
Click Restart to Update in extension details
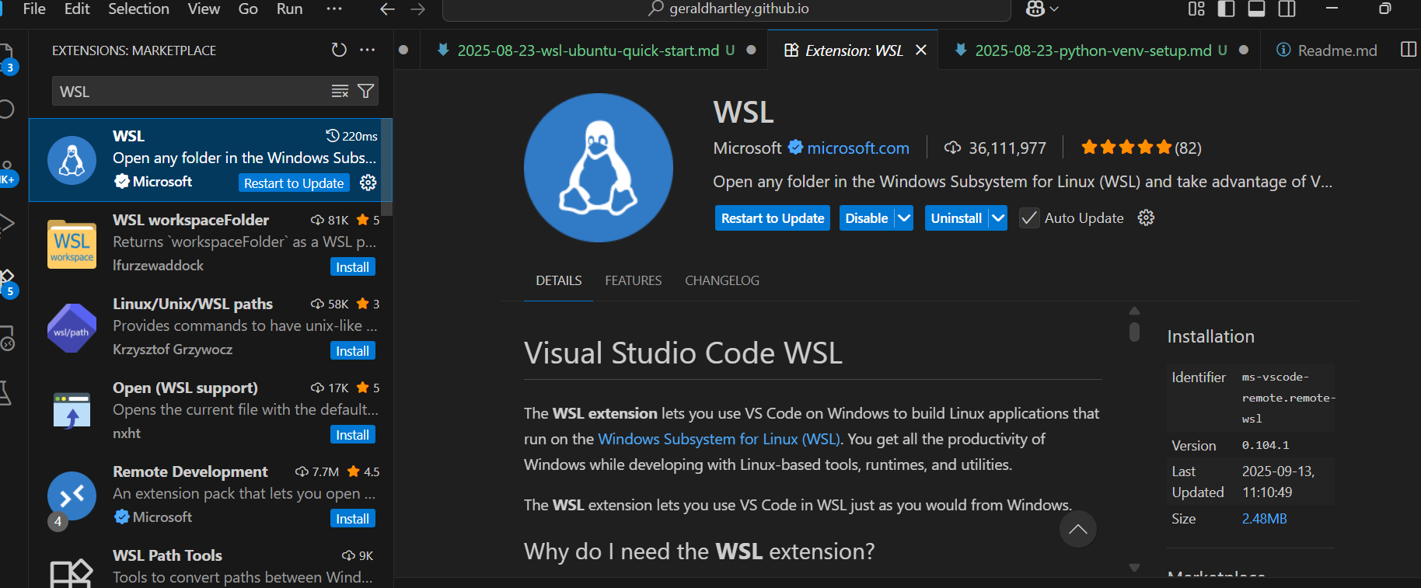coord(773,218)
